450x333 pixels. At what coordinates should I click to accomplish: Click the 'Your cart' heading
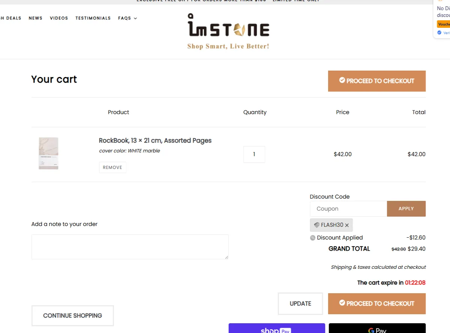click(54, 80)
